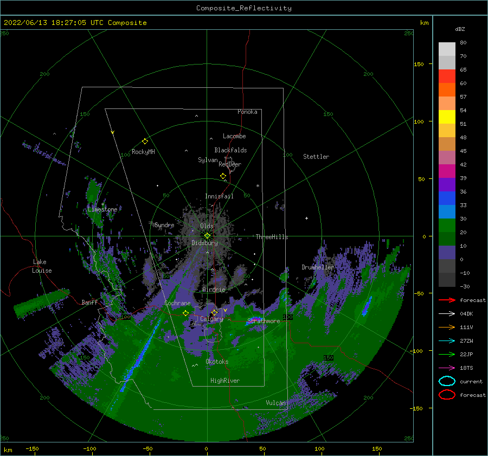Click the yellow diamond marker beside RockyMH
Viewport: 488px width, 456px height.
[x=145, y=142]
